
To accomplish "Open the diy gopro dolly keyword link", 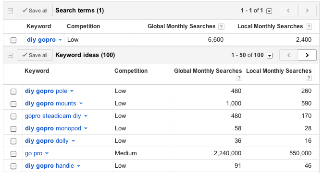I will click(x=47, y=141).
